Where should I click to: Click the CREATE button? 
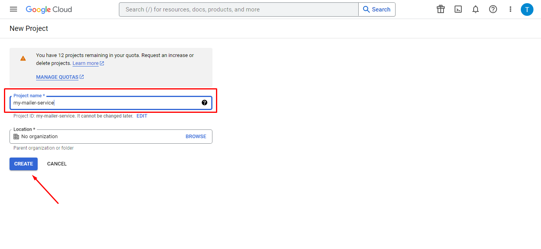coord(23,163)
